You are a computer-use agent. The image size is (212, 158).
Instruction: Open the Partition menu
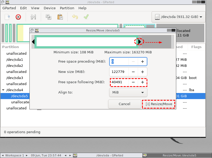[x=67, y=8]
